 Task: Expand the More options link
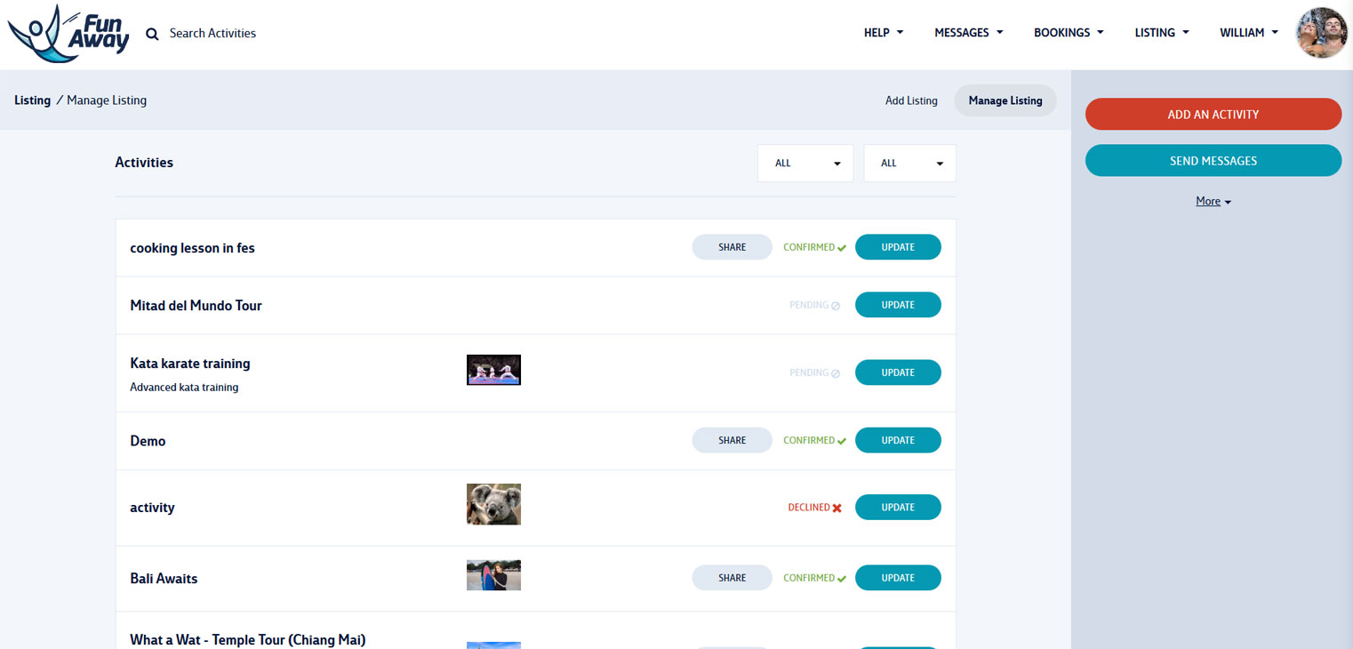tap(1213, 202)
